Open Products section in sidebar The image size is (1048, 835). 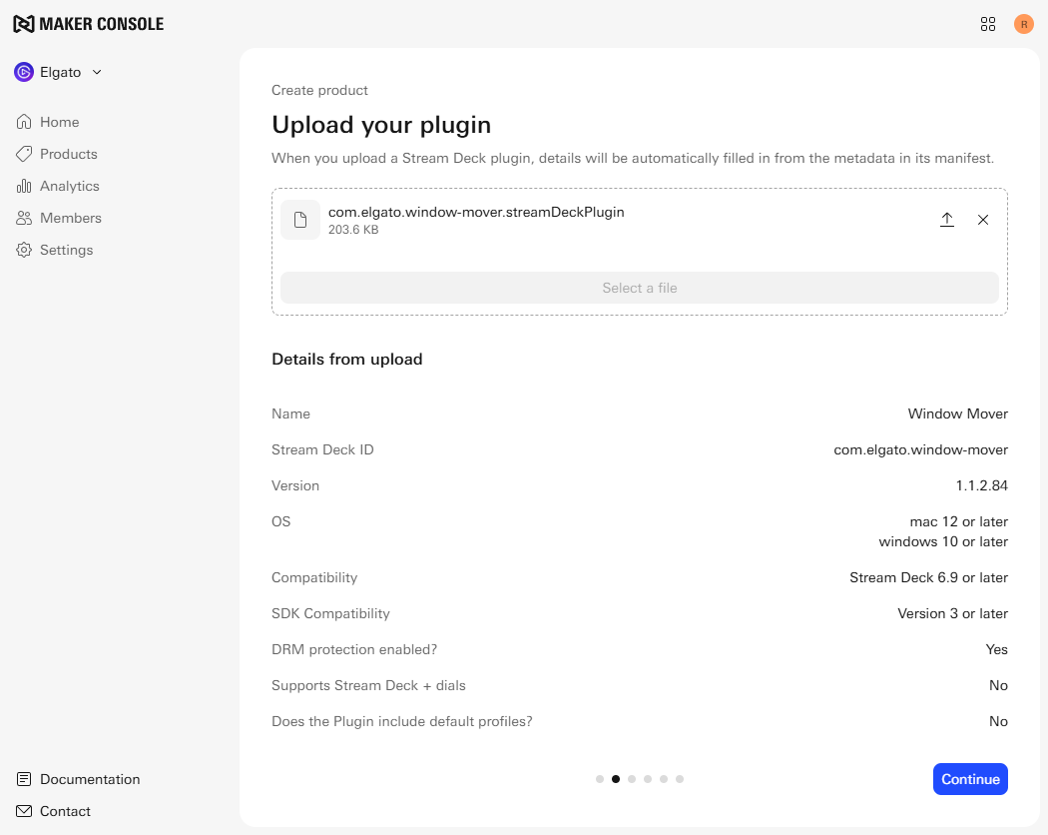tap(68, 154)
